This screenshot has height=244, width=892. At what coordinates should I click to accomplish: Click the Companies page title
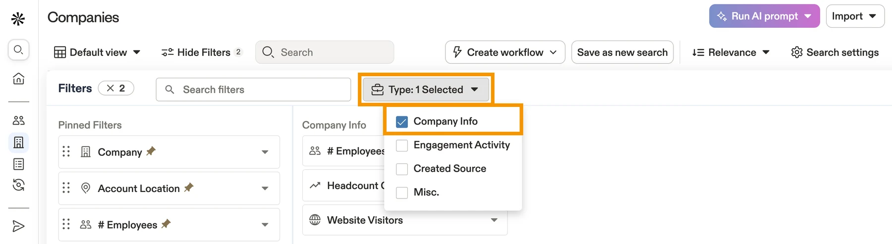click(x=83, y=17)
